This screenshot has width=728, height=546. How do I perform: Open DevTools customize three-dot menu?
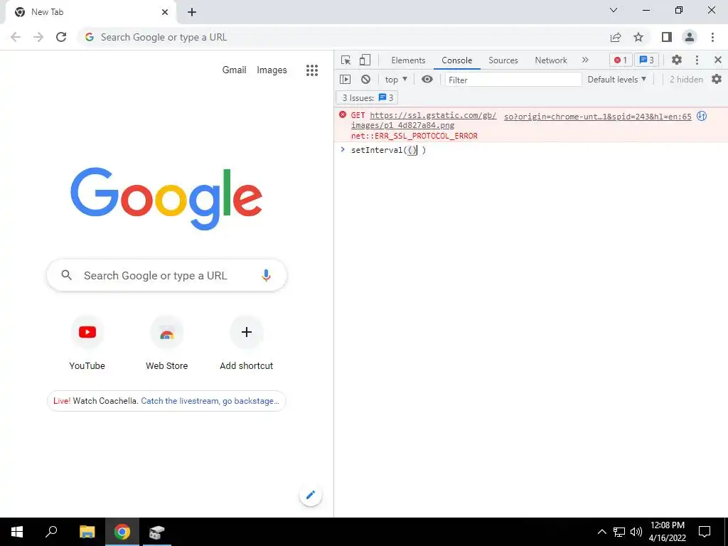point(697,60)
